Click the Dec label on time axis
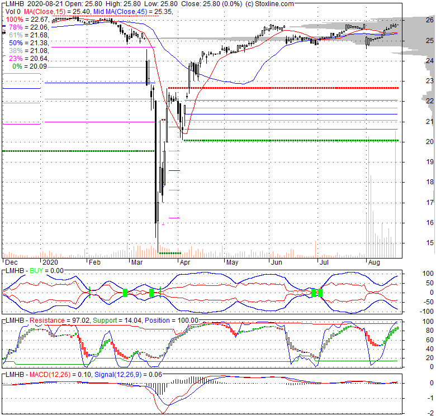The height and width of the screenshot is (416, 436). 11,262
